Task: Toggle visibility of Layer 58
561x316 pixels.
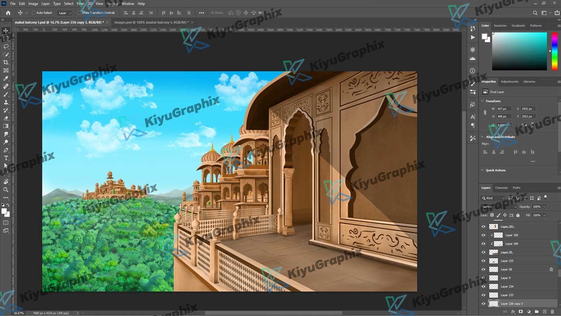Action: [x=483, y=269]
